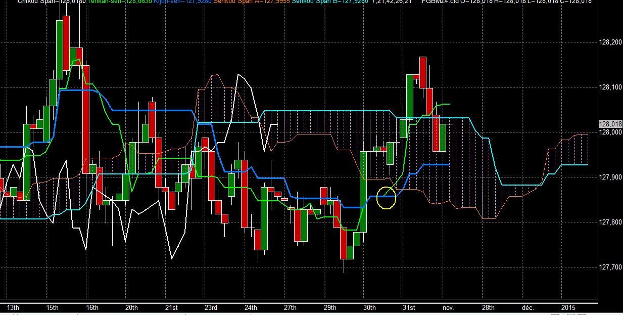Select the 23rd date label

point(211,307)
